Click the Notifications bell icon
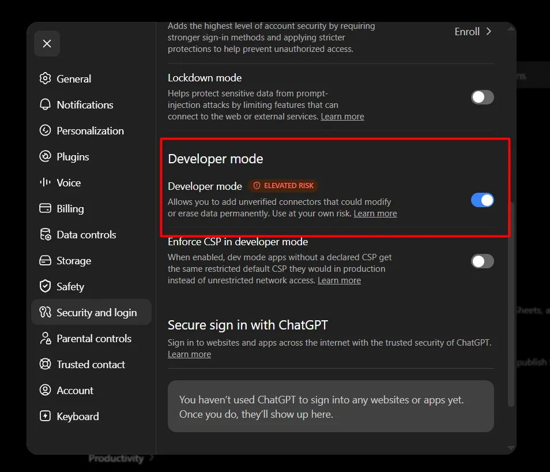 tap(45, 104)
